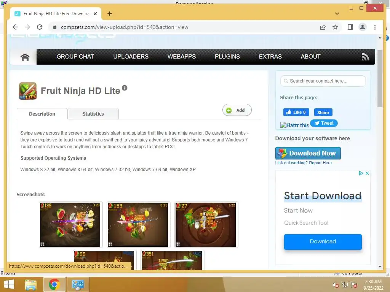Tweet this page
Screen dimensions: 390x292
tap(324, 123)
